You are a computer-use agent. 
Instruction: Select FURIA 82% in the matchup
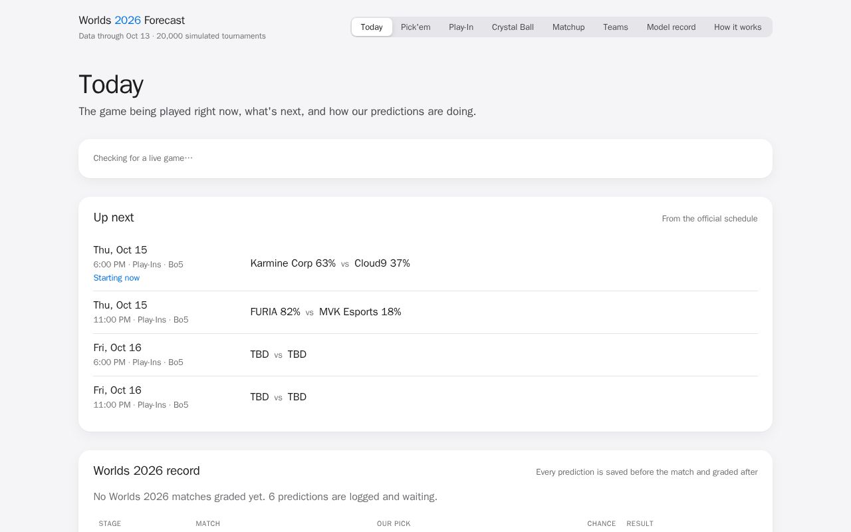click(275, 312)
